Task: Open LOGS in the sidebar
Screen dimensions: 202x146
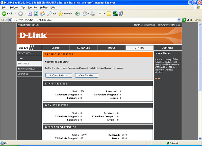Action: point(29,58)
